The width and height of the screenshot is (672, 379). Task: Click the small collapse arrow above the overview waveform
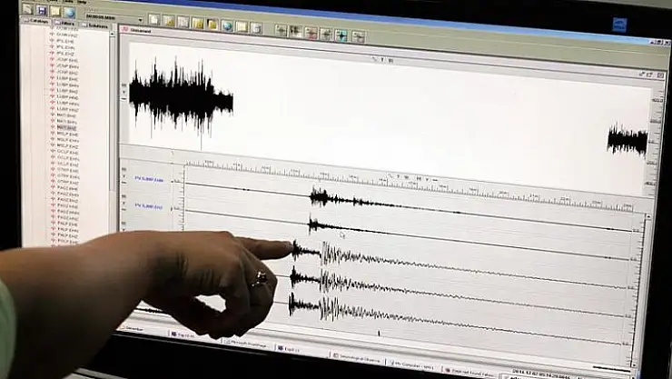click(x=375, y=59)
